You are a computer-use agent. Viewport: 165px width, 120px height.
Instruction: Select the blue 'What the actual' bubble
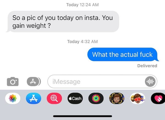coord(123,54)
